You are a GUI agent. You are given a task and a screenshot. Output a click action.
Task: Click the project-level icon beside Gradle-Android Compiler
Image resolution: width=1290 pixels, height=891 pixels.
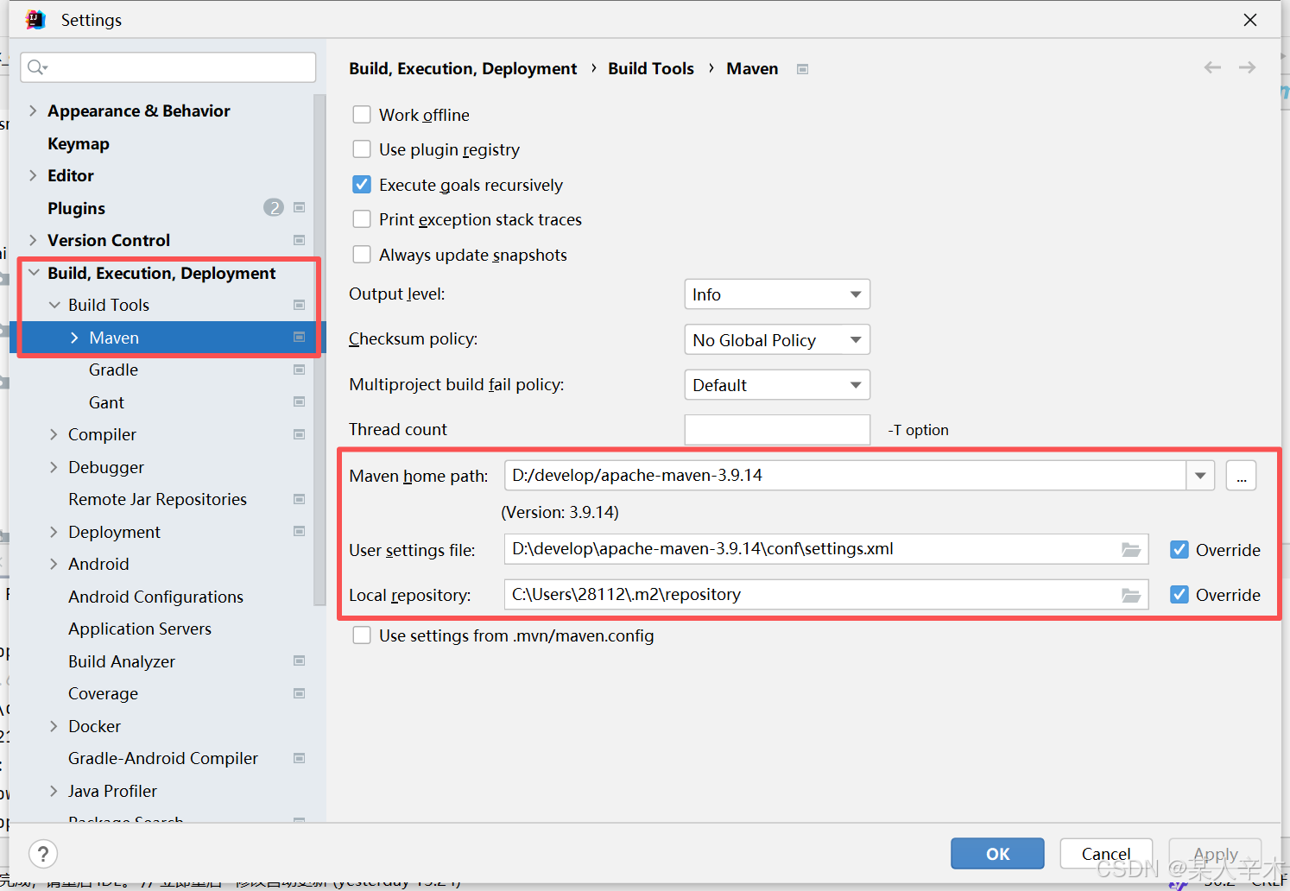(300, 758)
